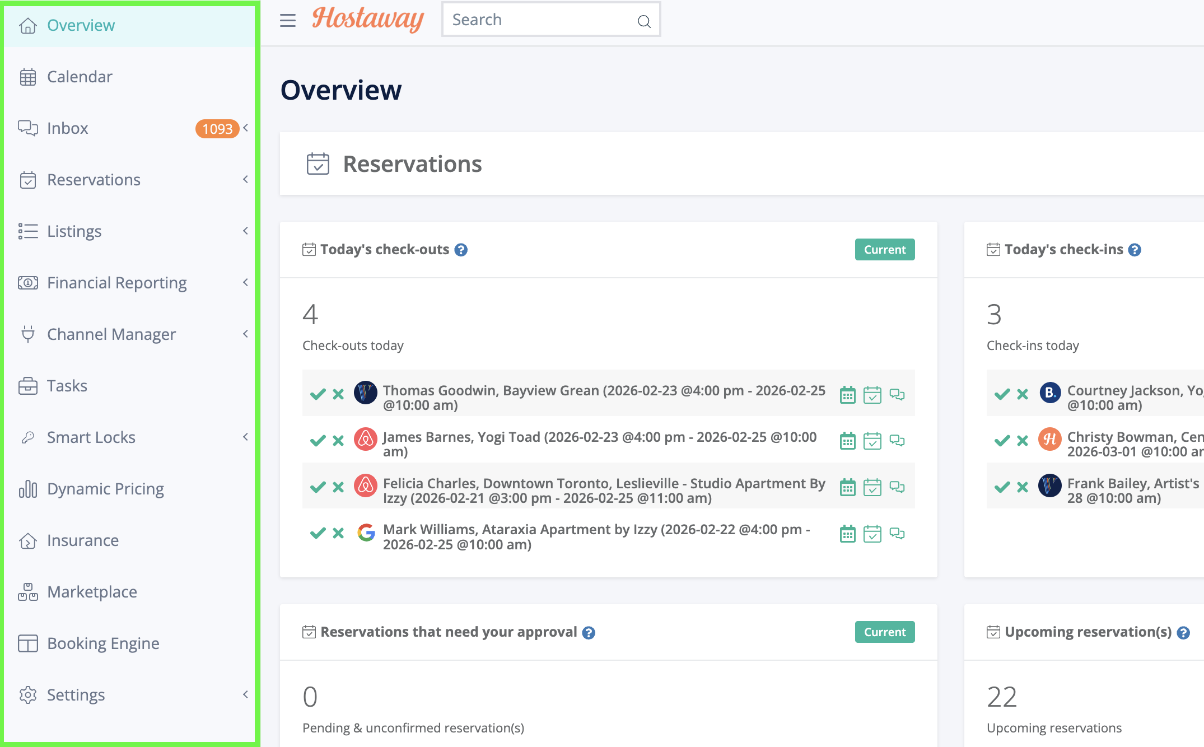The width and height of the screenshot is (1204, 747).
Task: Expand the Listings submenu chevron
Action: tap(246, 231)
